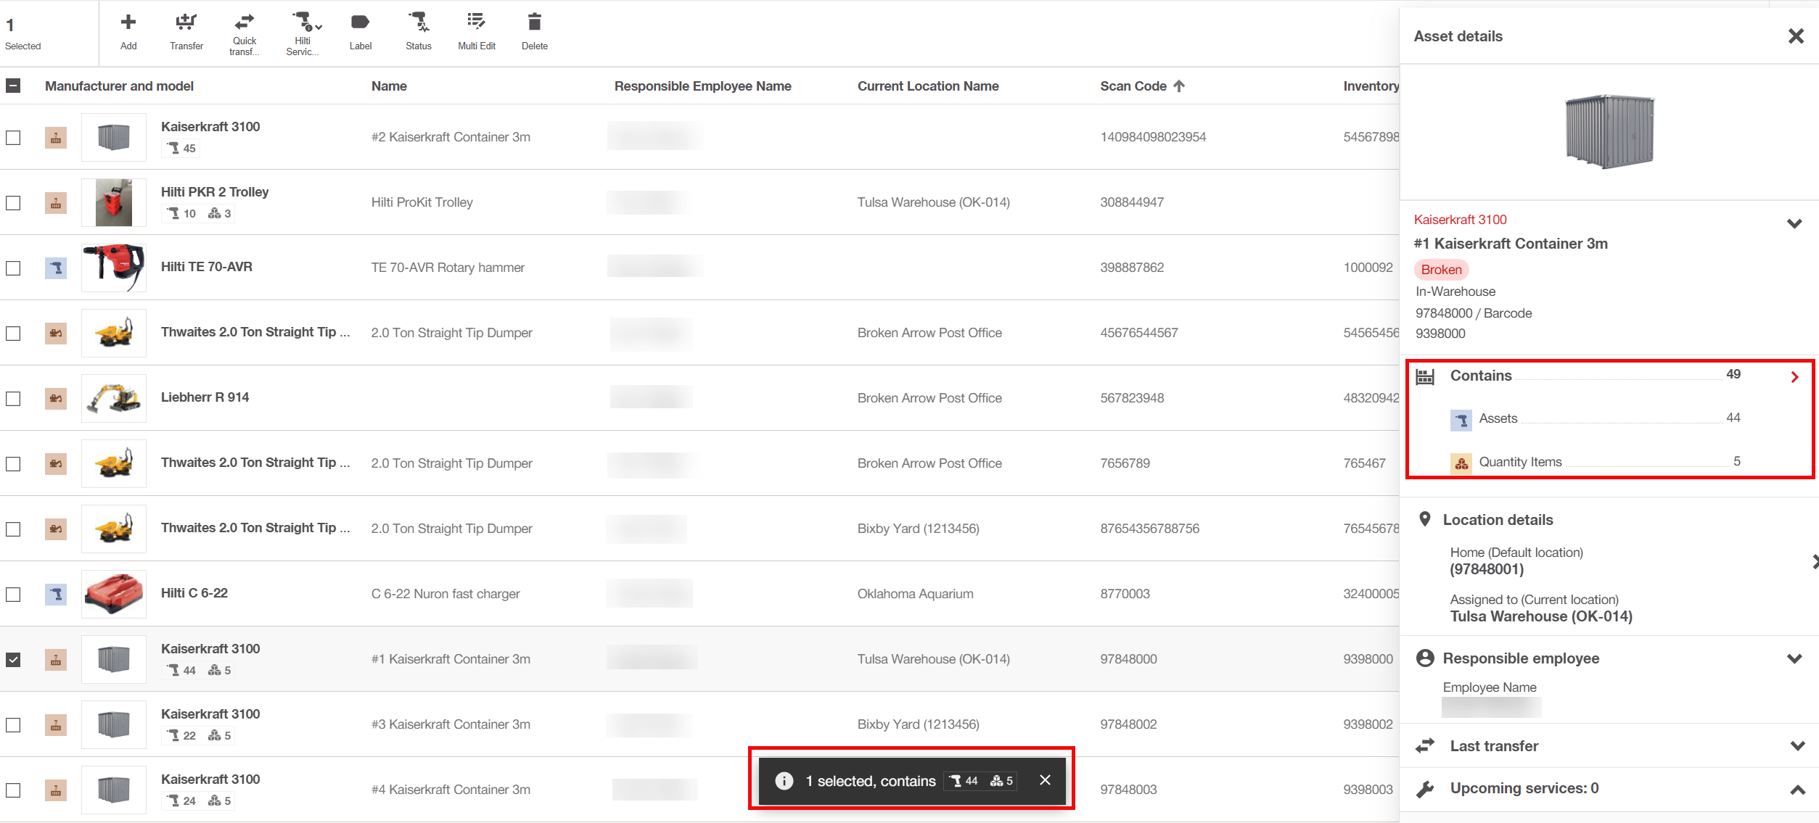Check the Liebherr R 914 row

(13, 398)
